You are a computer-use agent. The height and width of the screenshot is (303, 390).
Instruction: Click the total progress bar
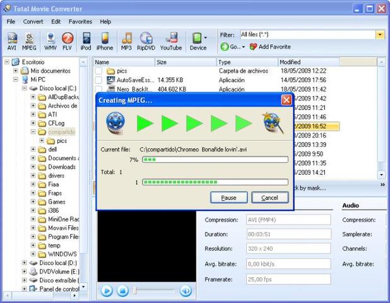pyautogui.click(x=215, y=182)
